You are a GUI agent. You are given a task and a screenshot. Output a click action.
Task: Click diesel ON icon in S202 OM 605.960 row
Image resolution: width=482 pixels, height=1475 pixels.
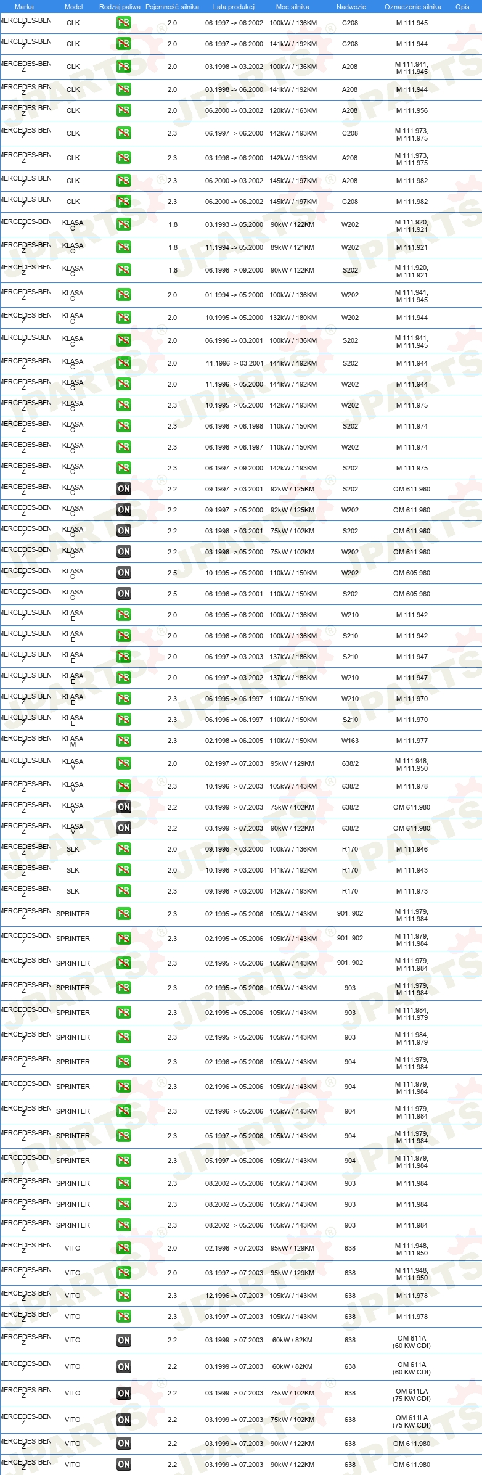click(123, 594)
